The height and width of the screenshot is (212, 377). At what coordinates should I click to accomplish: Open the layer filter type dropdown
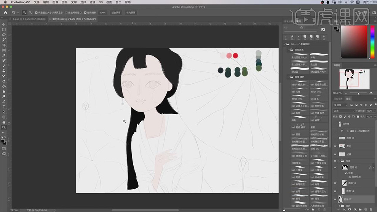click(x=341, y=105)
